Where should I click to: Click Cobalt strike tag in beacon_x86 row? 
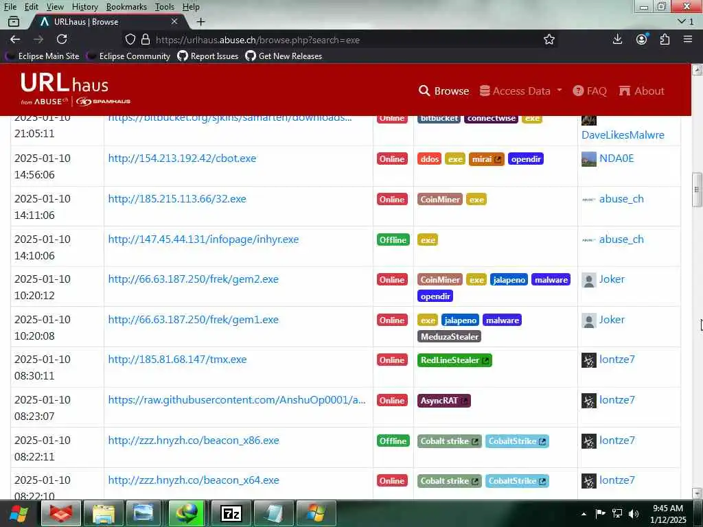click(x=449, y=441)
